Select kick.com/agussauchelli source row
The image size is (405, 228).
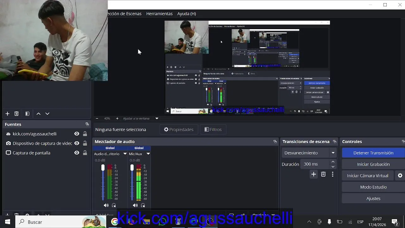[x=46, y=134]
